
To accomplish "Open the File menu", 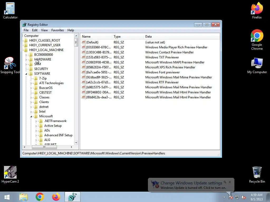I will click(26, 30).
